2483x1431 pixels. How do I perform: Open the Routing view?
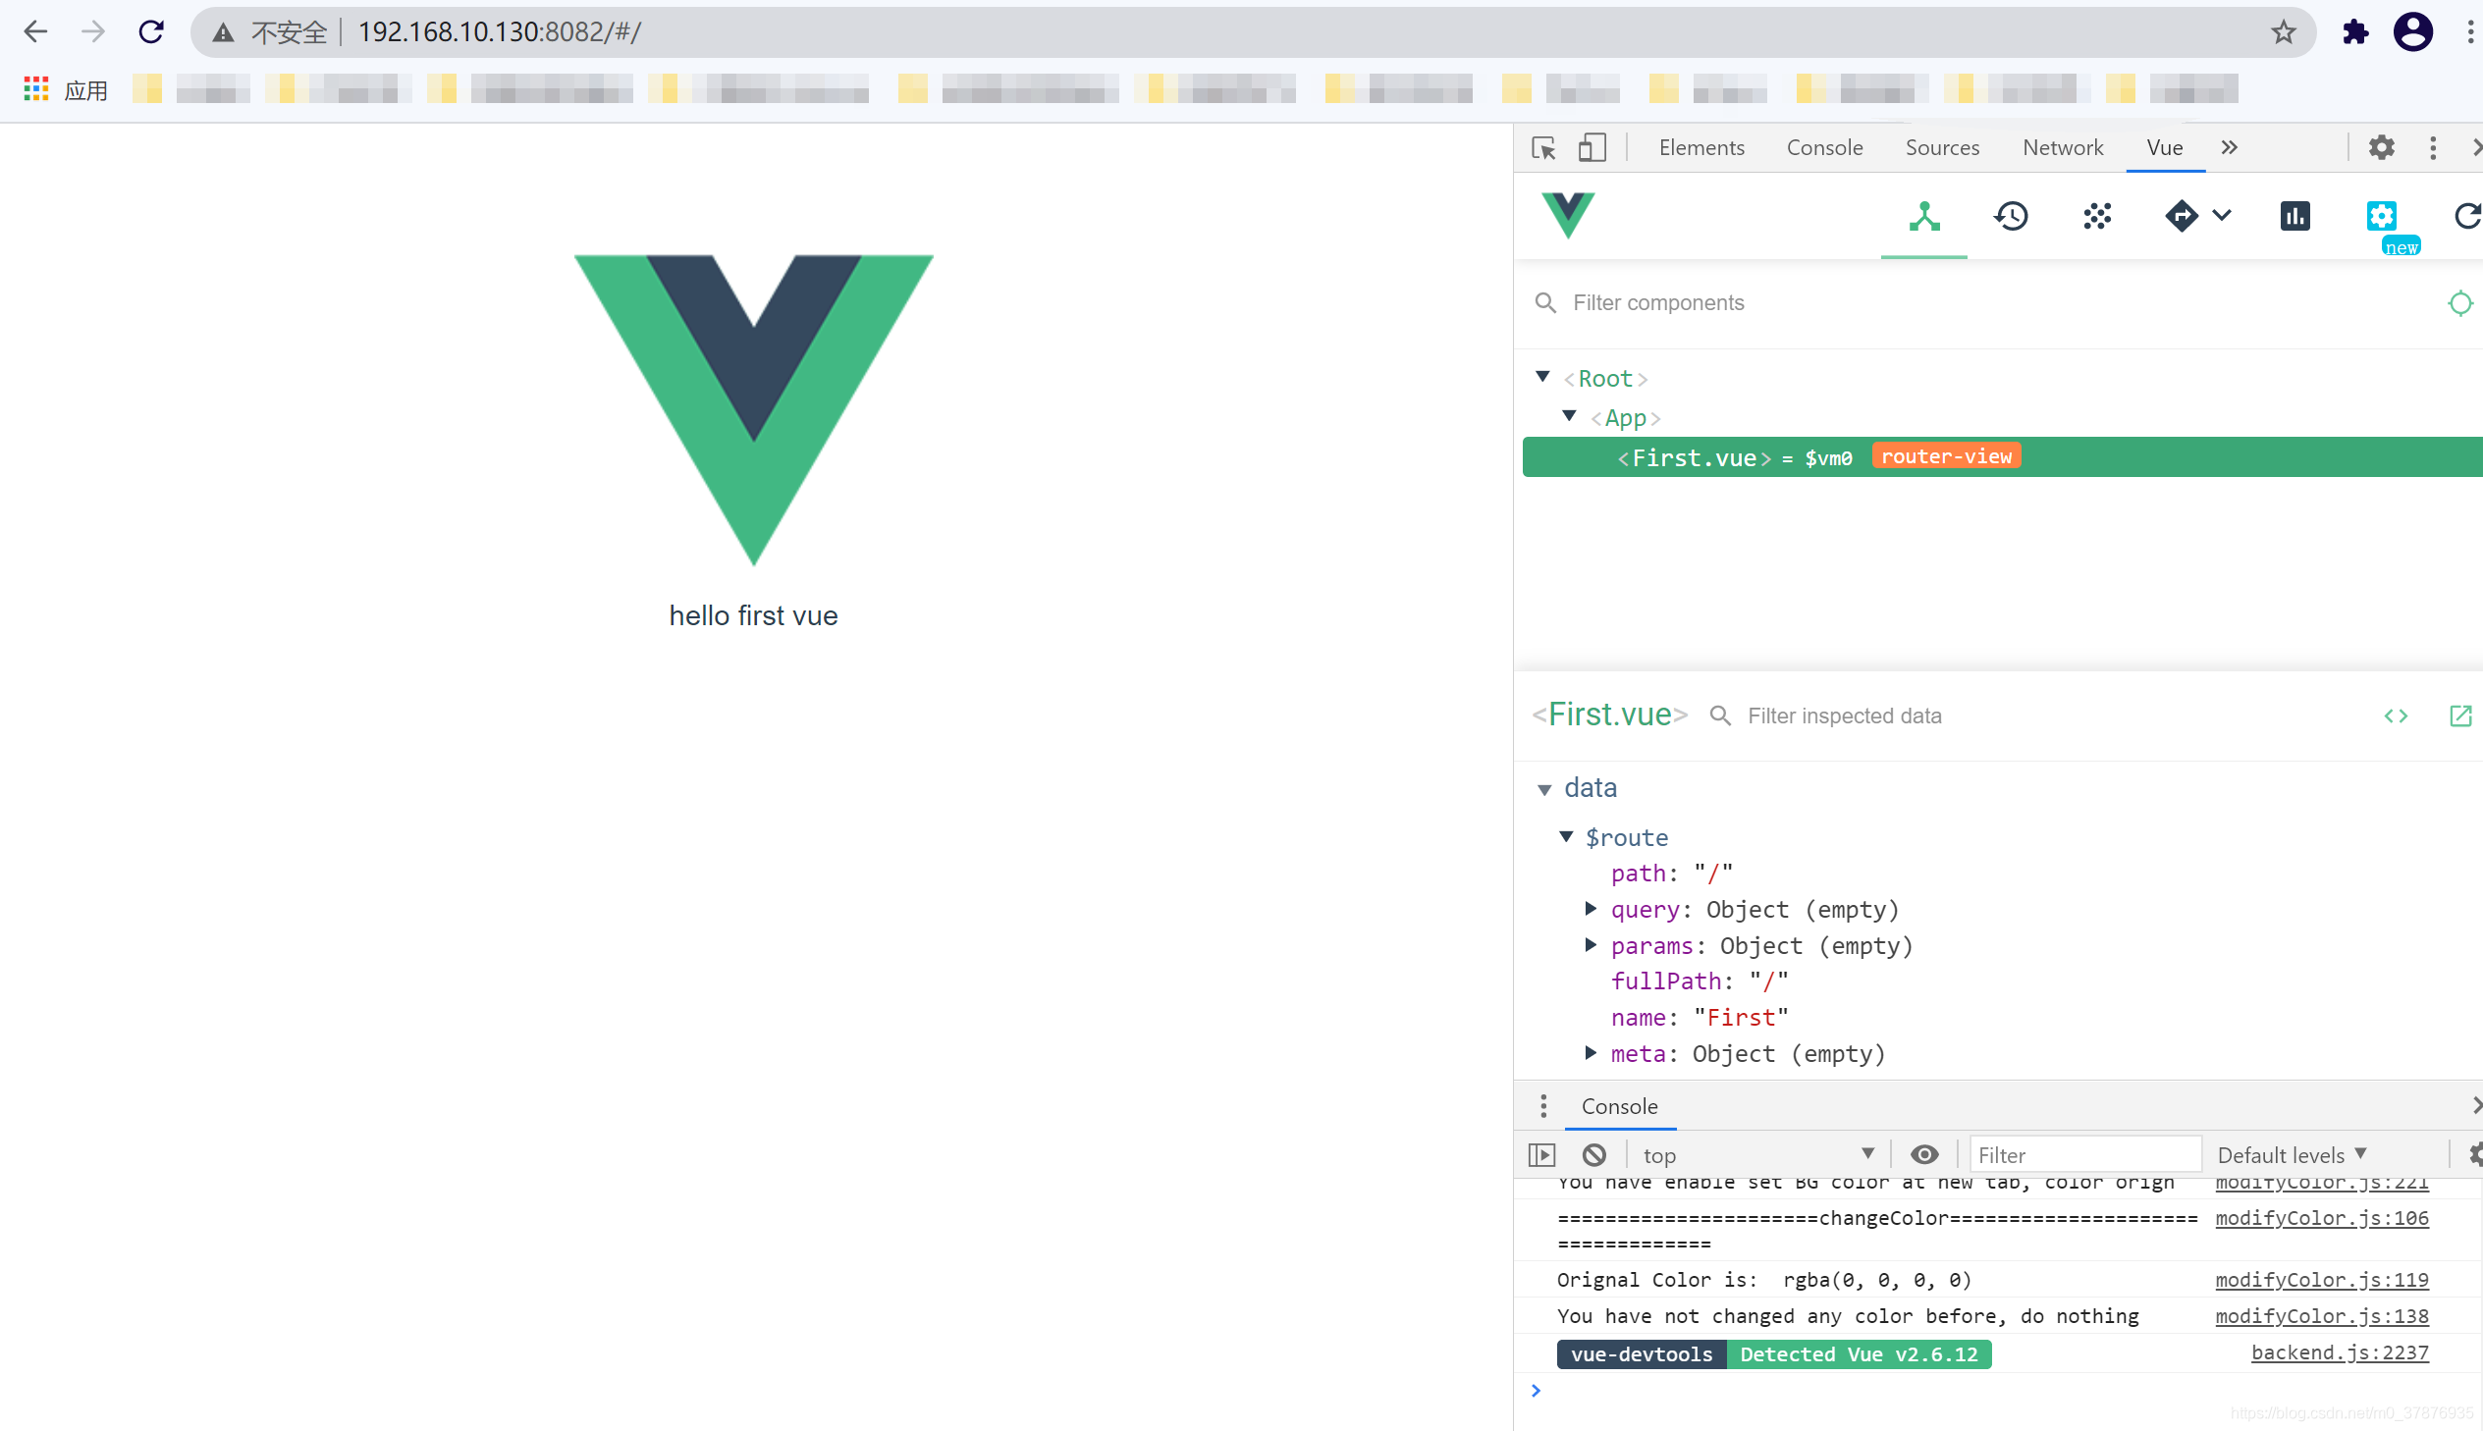coord(2182,216)
